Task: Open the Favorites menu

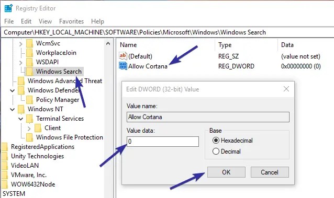Action: point(71,21)
